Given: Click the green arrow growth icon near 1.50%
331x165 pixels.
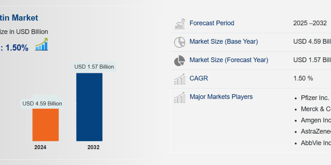Looking at the screenshot, I should [41, 45].
